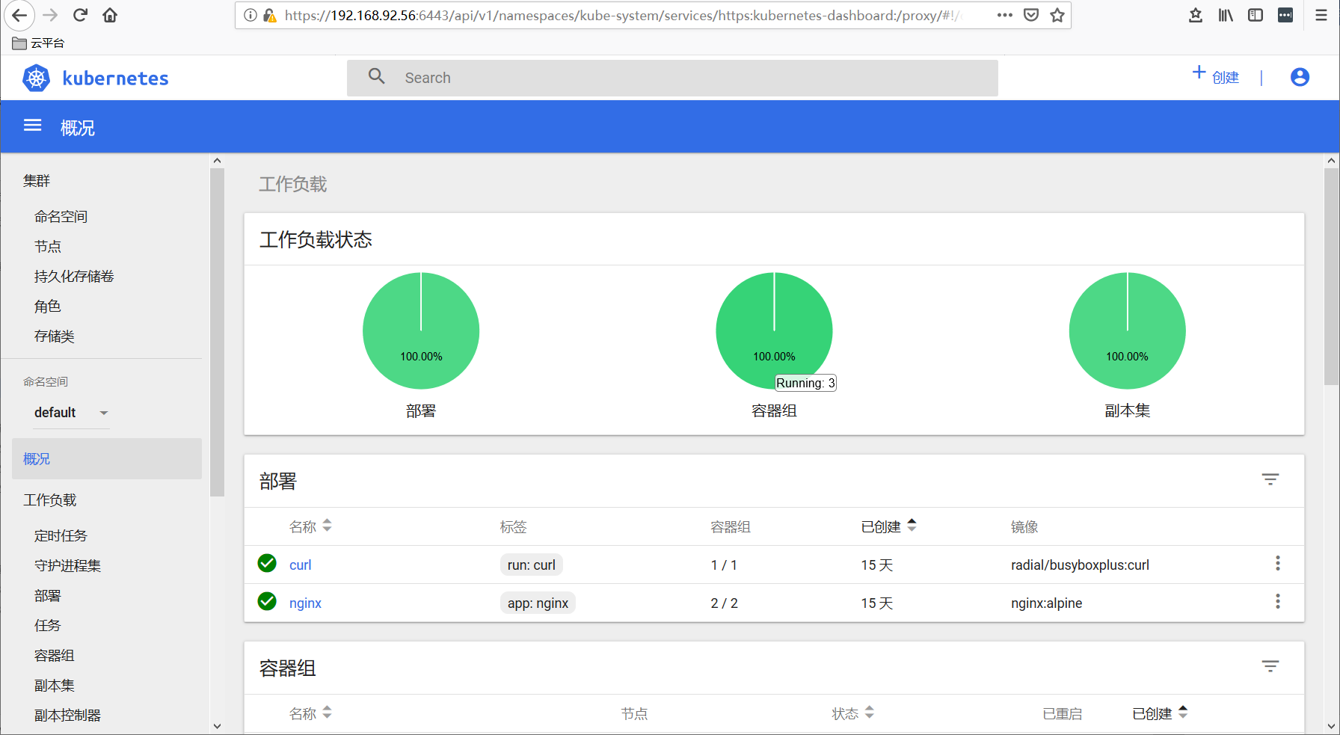Open the curl deployment details link
The height and width of the screenshot is (735, 1340).
[300, 565]
